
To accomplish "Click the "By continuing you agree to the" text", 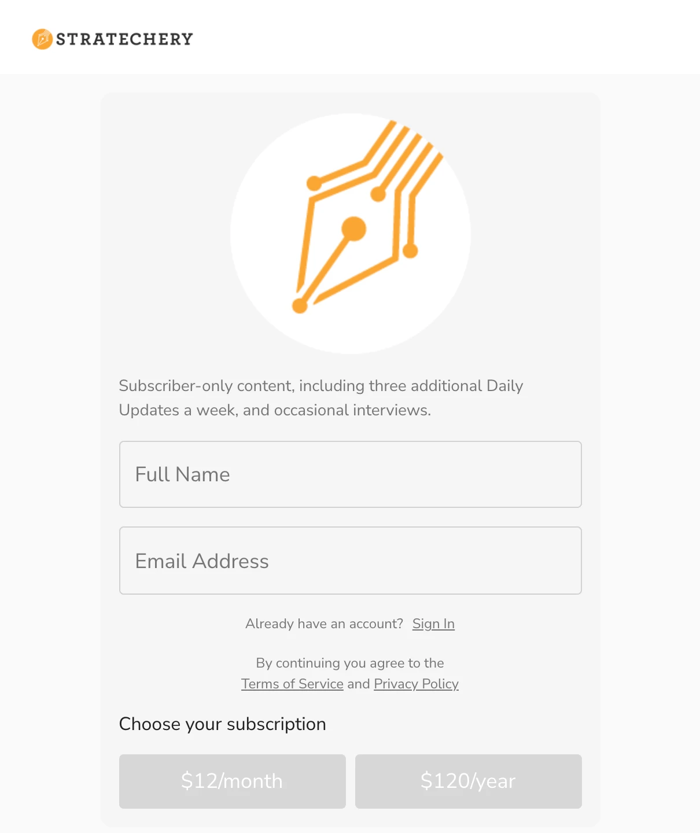I will click(350, 663).
